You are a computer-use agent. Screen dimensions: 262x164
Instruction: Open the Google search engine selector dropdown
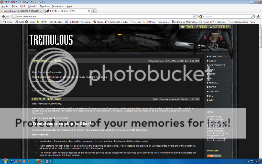pyautogui.click(x=202, y=16)
